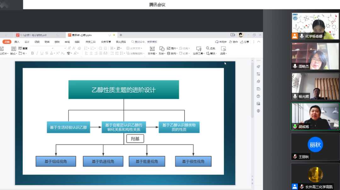The height and width of the screenshot is (190, 340).
Task: Select the 乙醇性质主题的进阶设计 title box
Action: (124, 90)
